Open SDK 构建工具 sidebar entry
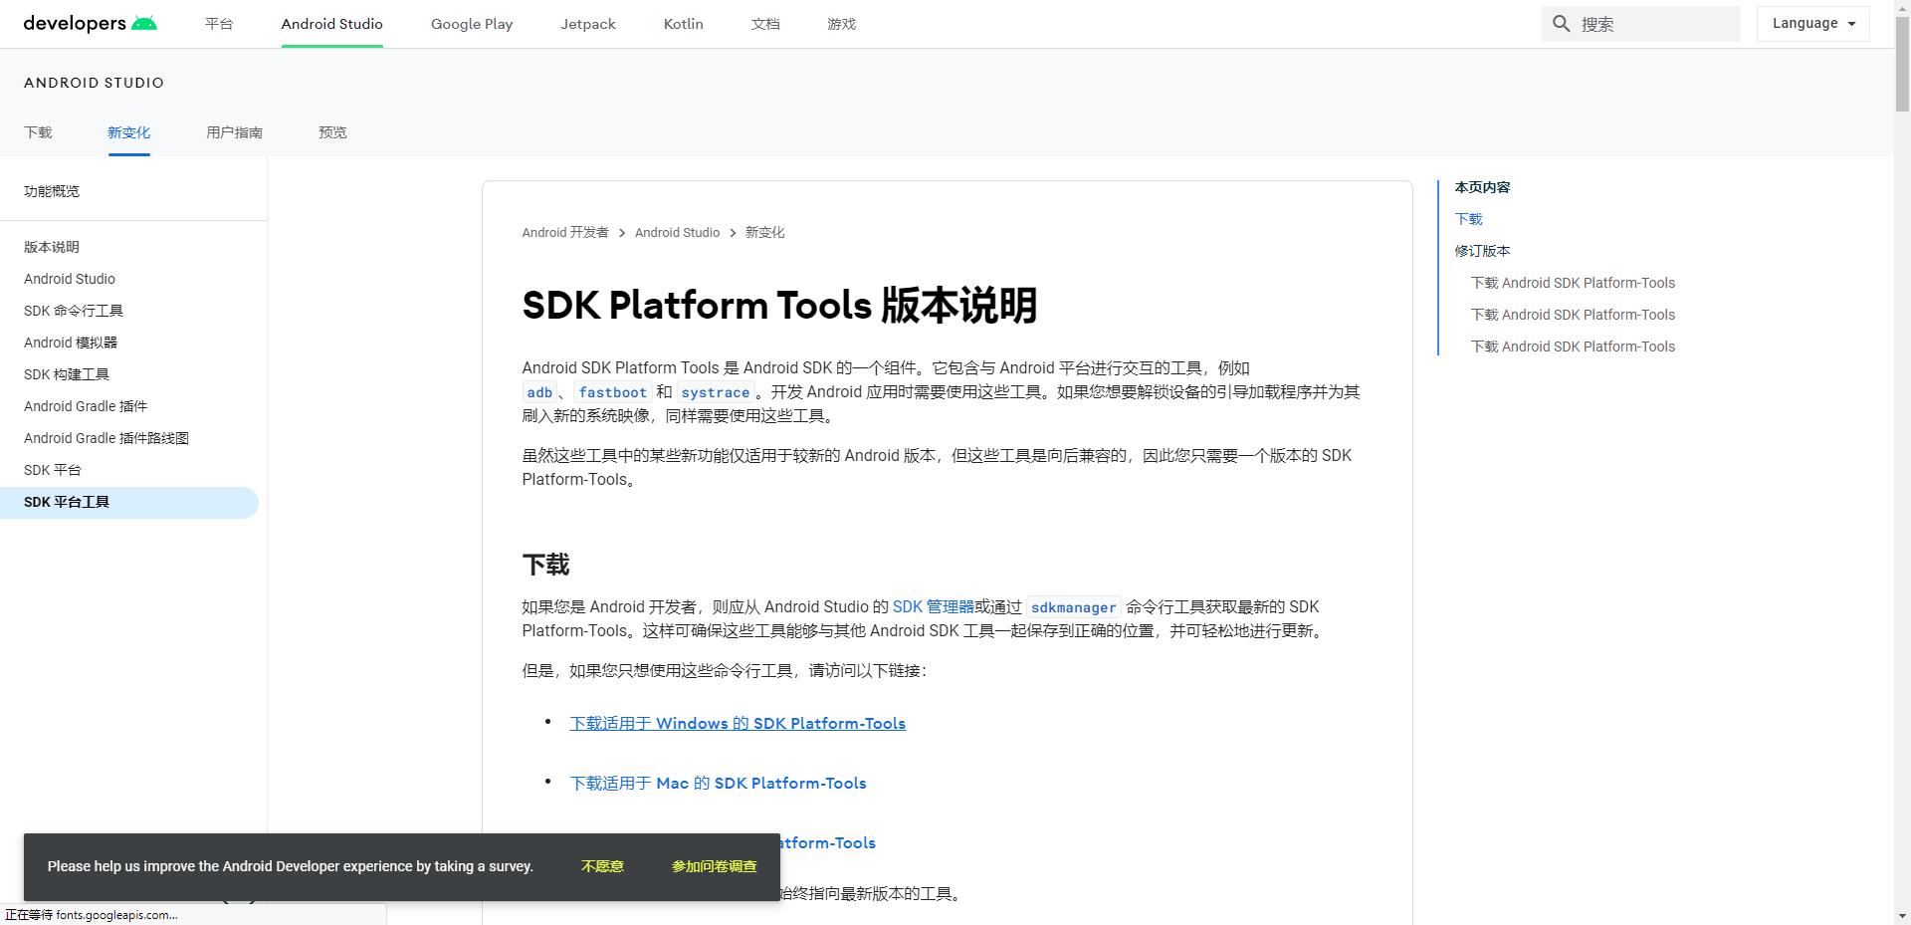This screenshot has height=925, width=1911. (67, 374)
